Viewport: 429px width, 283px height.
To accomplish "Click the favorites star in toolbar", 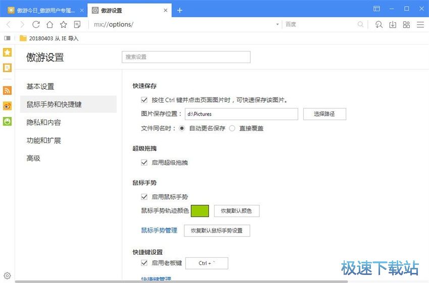I will 64,25.
